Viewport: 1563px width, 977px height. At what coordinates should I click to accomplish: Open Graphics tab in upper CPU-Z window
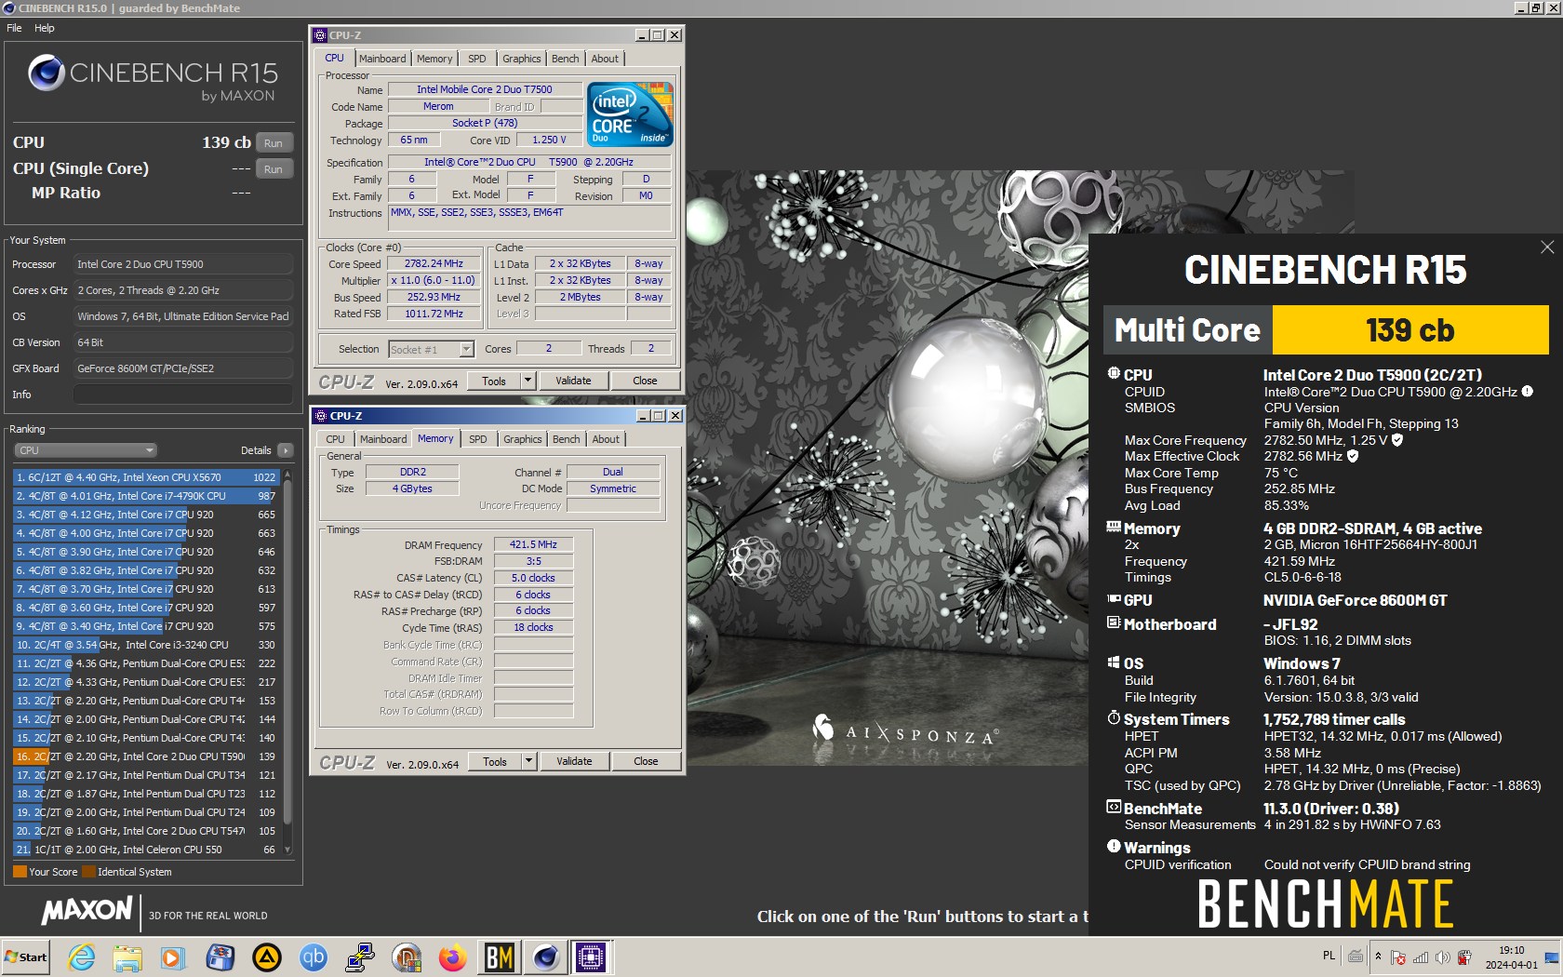click(522, 59)
